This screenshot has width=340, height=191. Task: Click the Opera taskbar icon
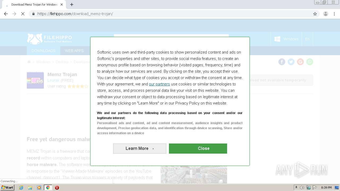pos(57,188)
